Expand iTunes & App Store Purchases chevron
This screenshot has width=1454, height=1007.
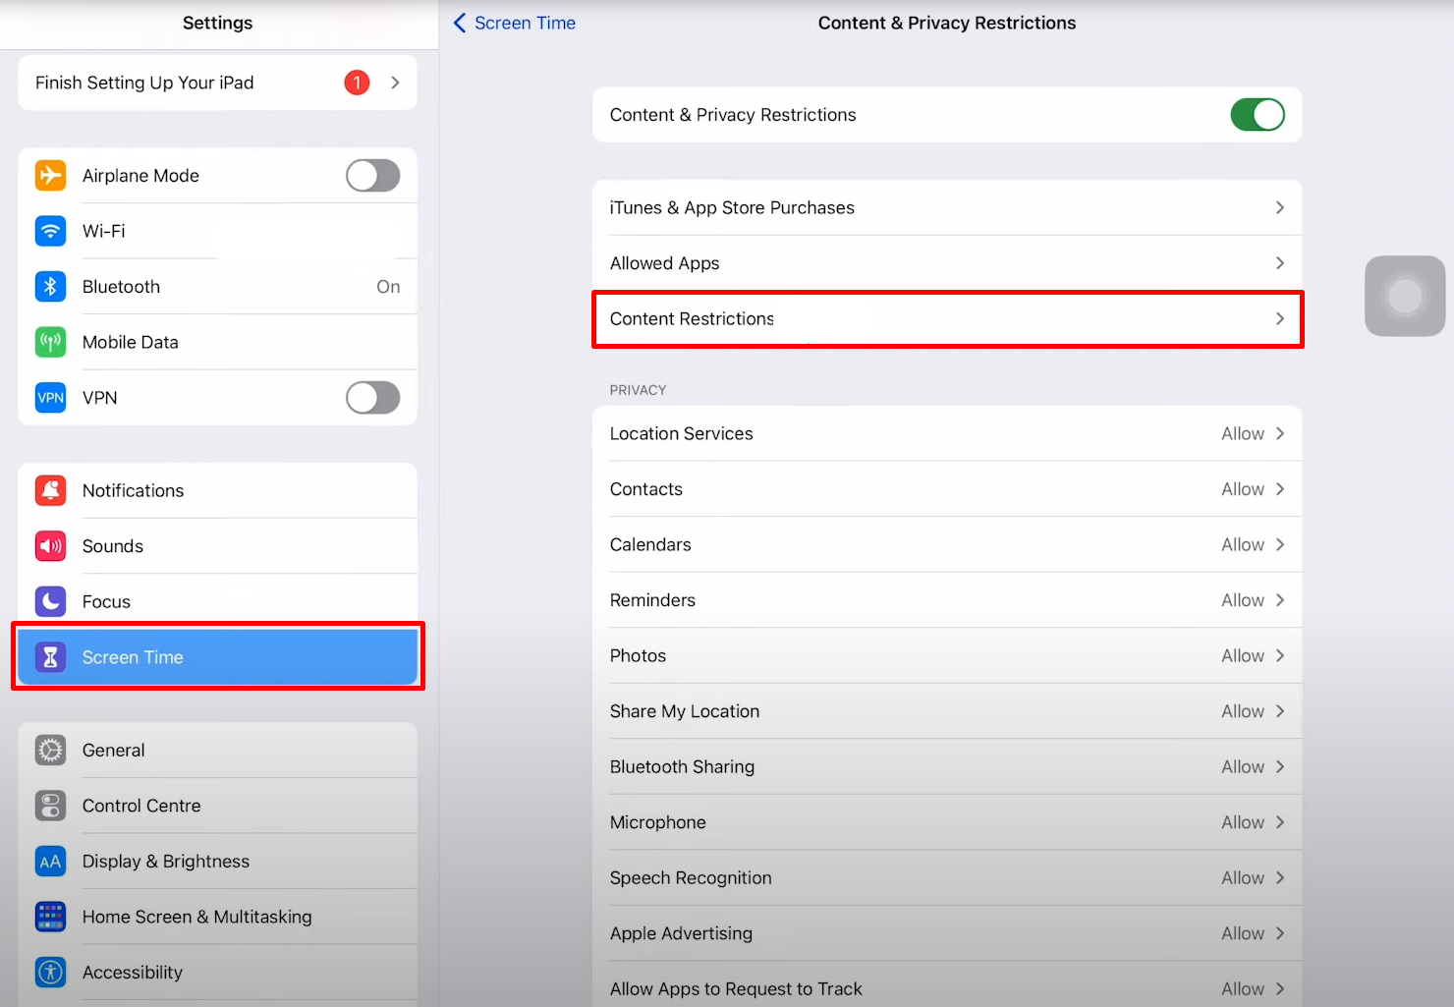[x=1279, y=207]
